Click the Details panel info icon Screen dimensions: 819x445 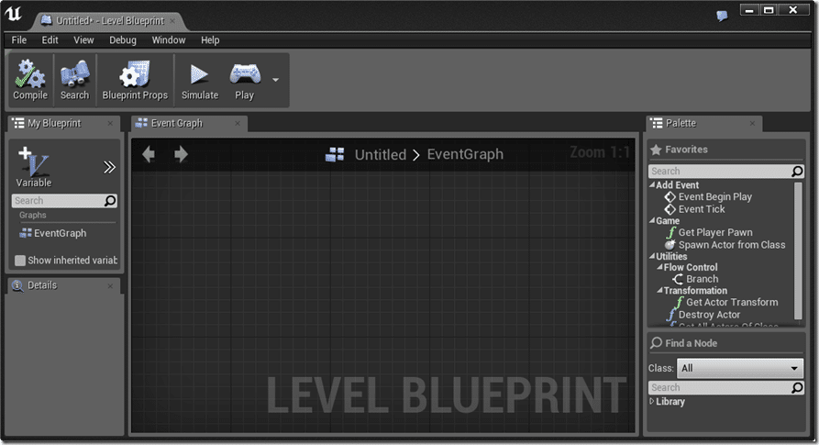[17, 285]
